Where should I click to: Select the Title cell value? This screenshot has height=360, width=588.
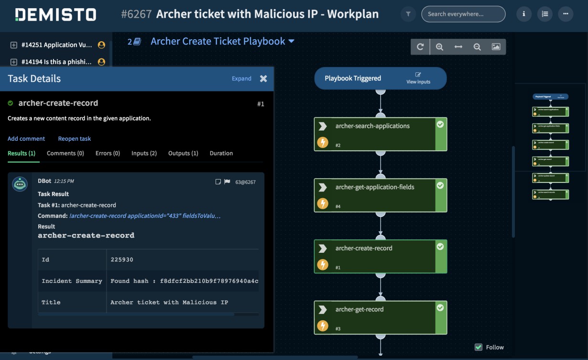pyautogui.click(x=169, y=302)
